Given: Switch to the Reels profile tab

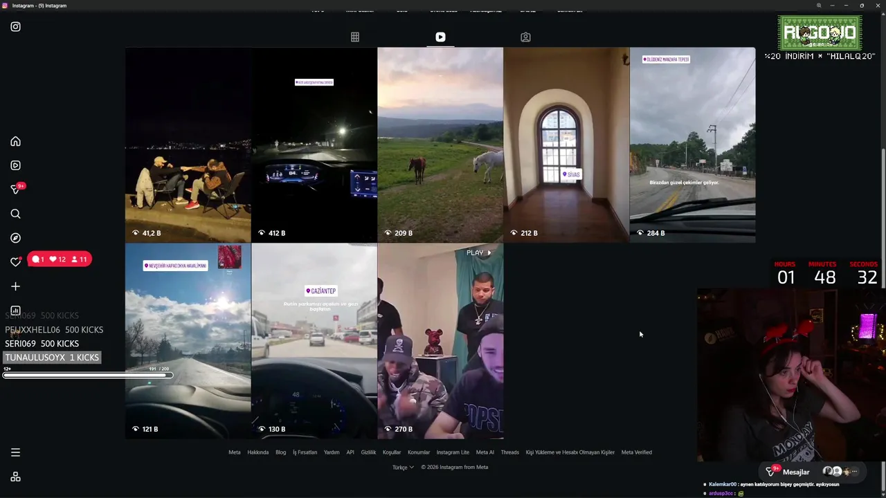Looking at the screenshot, I should (x=440, y=37).
